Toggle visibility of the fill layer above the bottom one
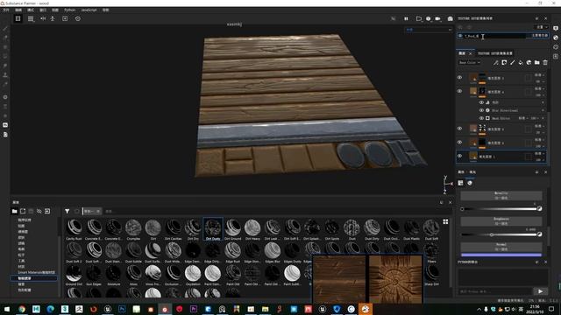Image resolution: width=561 pixels, height=315 pixels. click(459, 142)
